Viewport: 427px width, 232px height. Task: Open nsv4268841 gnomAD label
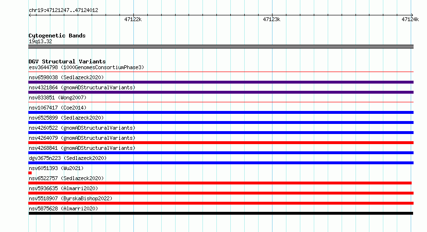pos(82,148)
